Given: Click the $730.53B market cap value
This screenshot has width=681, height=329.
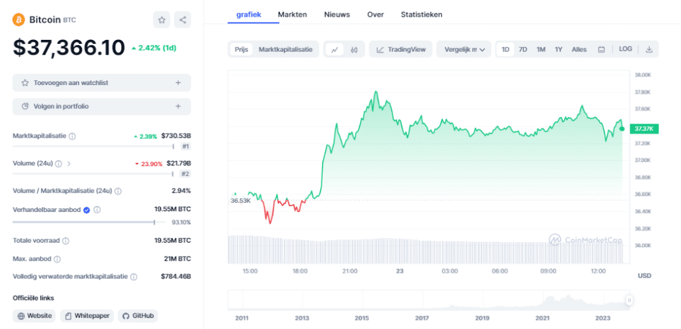Looking at the screenshot, I should coord(176,136).
